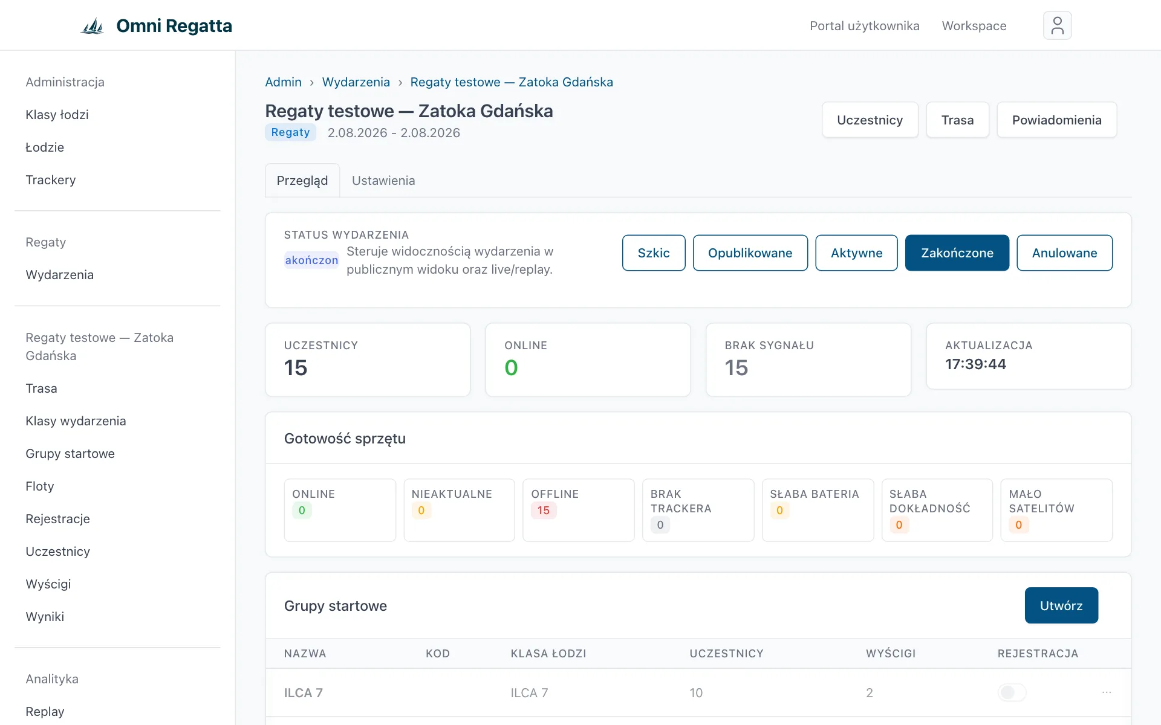The height and width of the screenshot is (725, 1161).
Task: Click the Workspace navigation link
Action: [x=974, y=26]
